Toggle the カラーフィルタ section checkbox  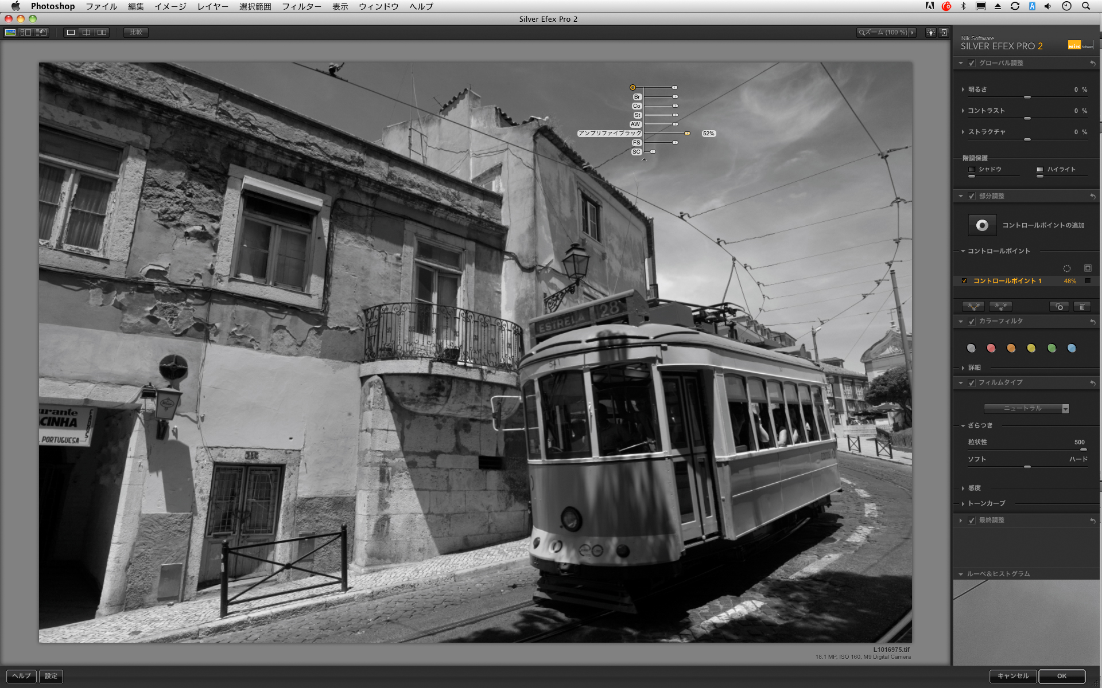tap(972, 322)
